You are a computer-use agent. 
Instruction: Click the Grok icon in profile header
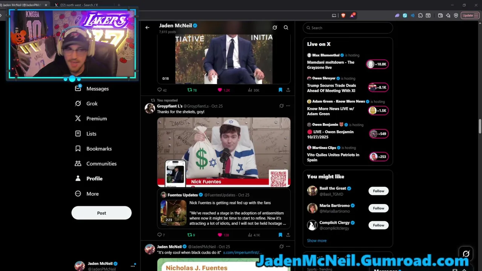(x=275, y=27)
